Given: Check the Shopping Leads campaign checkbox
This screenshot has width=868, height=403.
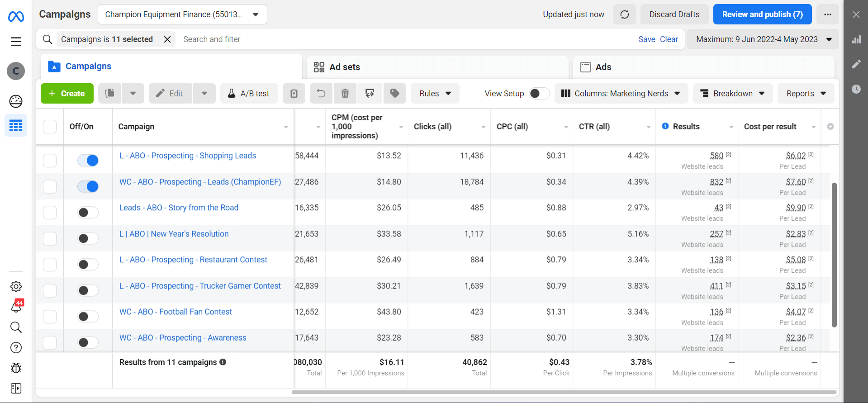Looking at the screenshot, I should (50, 161).
